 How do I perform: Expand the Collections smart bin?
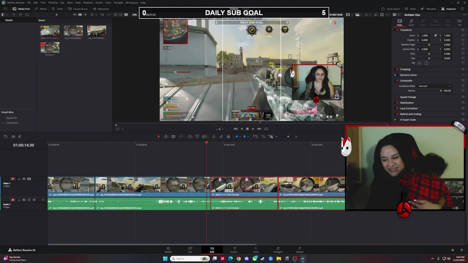click(x=3, y=123)
